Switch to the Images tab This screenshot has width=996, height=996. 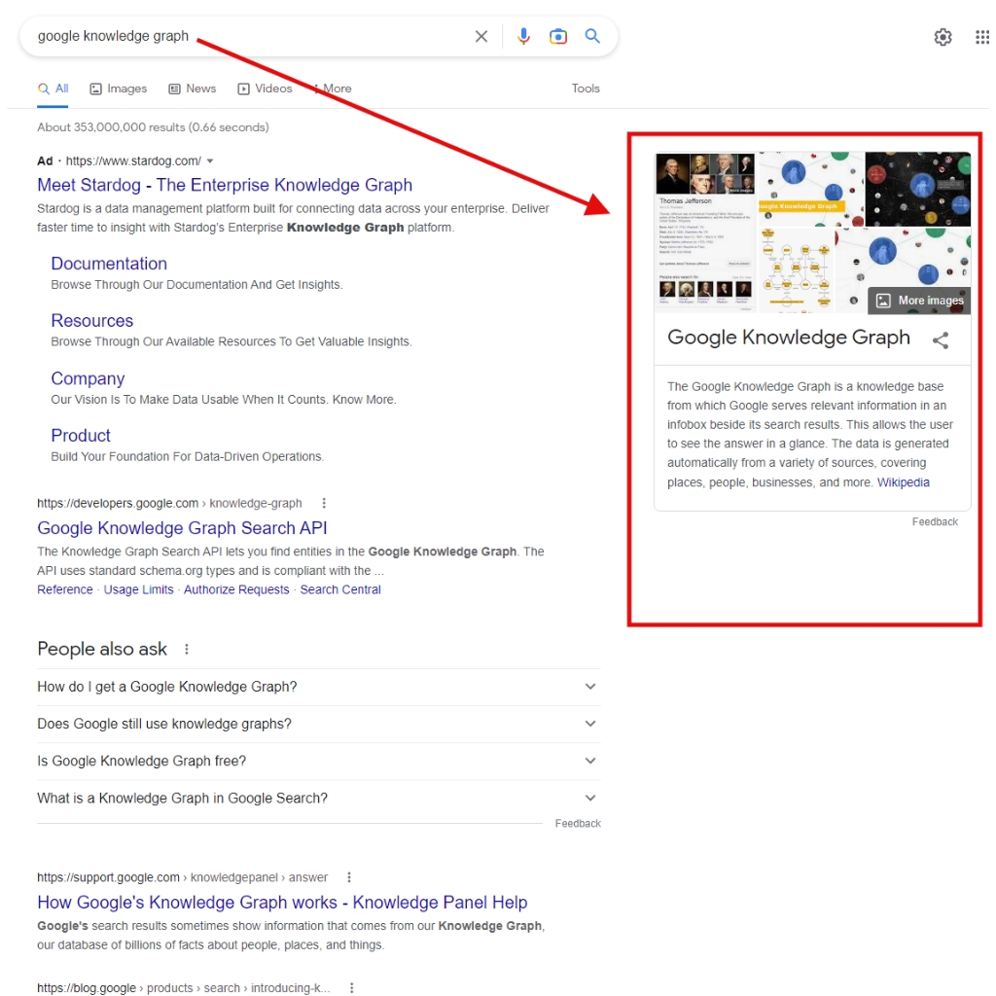coord(118,89)
